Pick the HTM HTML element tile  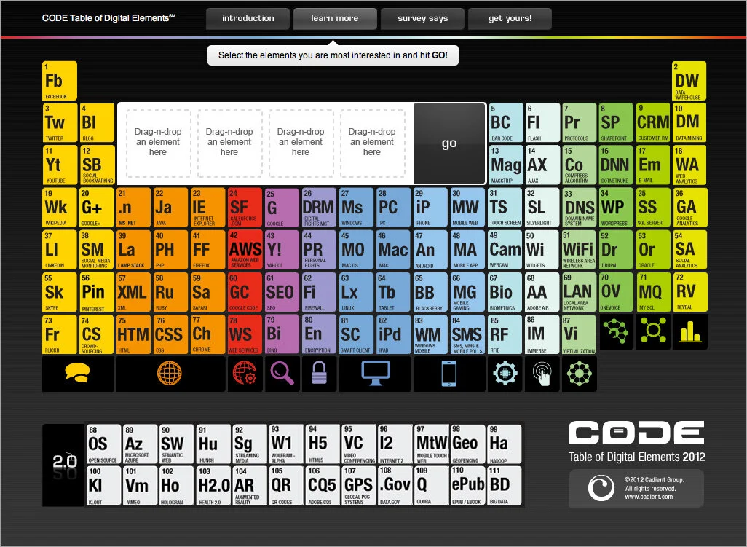click(134, 334)
